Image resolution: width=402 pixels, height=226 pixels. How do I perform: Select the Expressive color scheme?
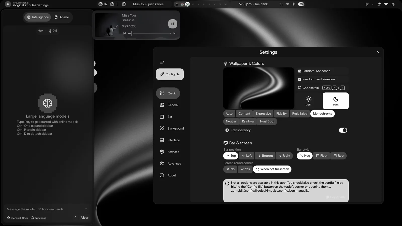[x=263, y=114]
